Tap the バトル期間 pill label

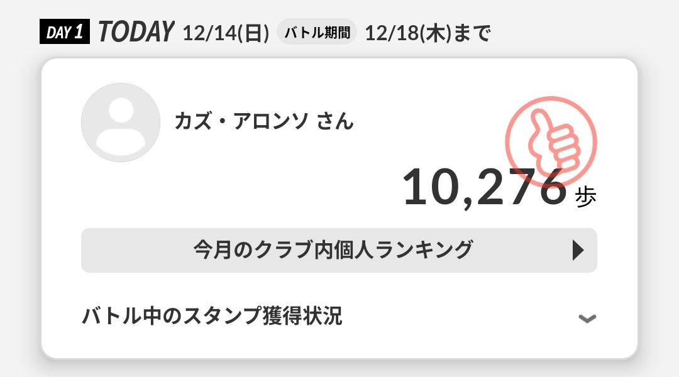tap(317, 33)
